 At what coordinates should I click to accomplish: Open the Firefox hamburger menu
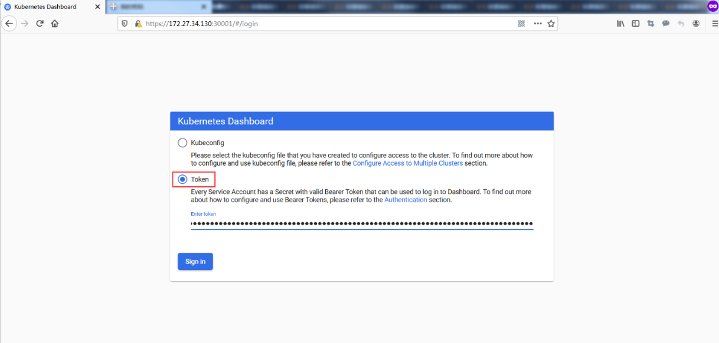coord(715,24)
